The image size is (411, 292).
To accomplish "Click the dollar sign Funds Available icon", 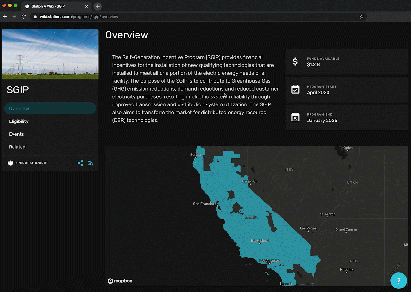I will 295,62.
